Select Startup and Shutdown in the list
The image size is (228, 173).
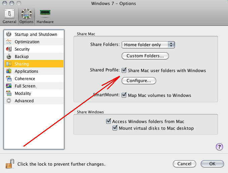click(34, 34)
